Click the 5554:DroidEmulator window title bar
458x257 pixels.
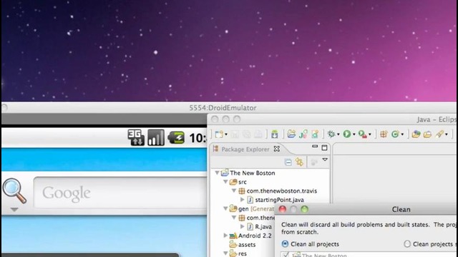(223, 108)
